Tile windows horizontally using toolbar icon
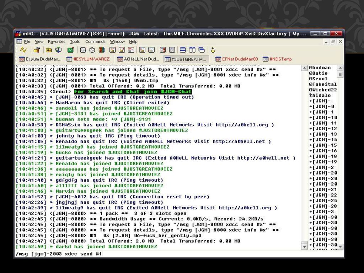 coord(183,50)
